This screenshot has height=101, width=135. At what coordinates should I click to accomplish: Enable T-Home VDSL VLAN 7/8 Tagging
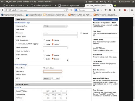pos(44,44)
